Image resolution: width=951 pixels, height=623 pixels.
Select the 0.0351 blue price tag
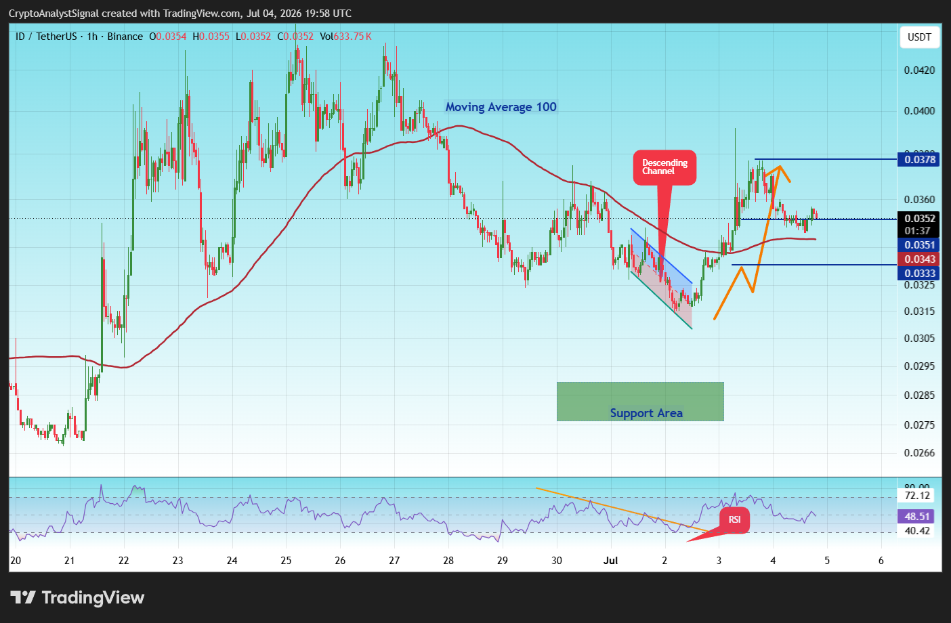pyautogui.click(x=919, y=245)
